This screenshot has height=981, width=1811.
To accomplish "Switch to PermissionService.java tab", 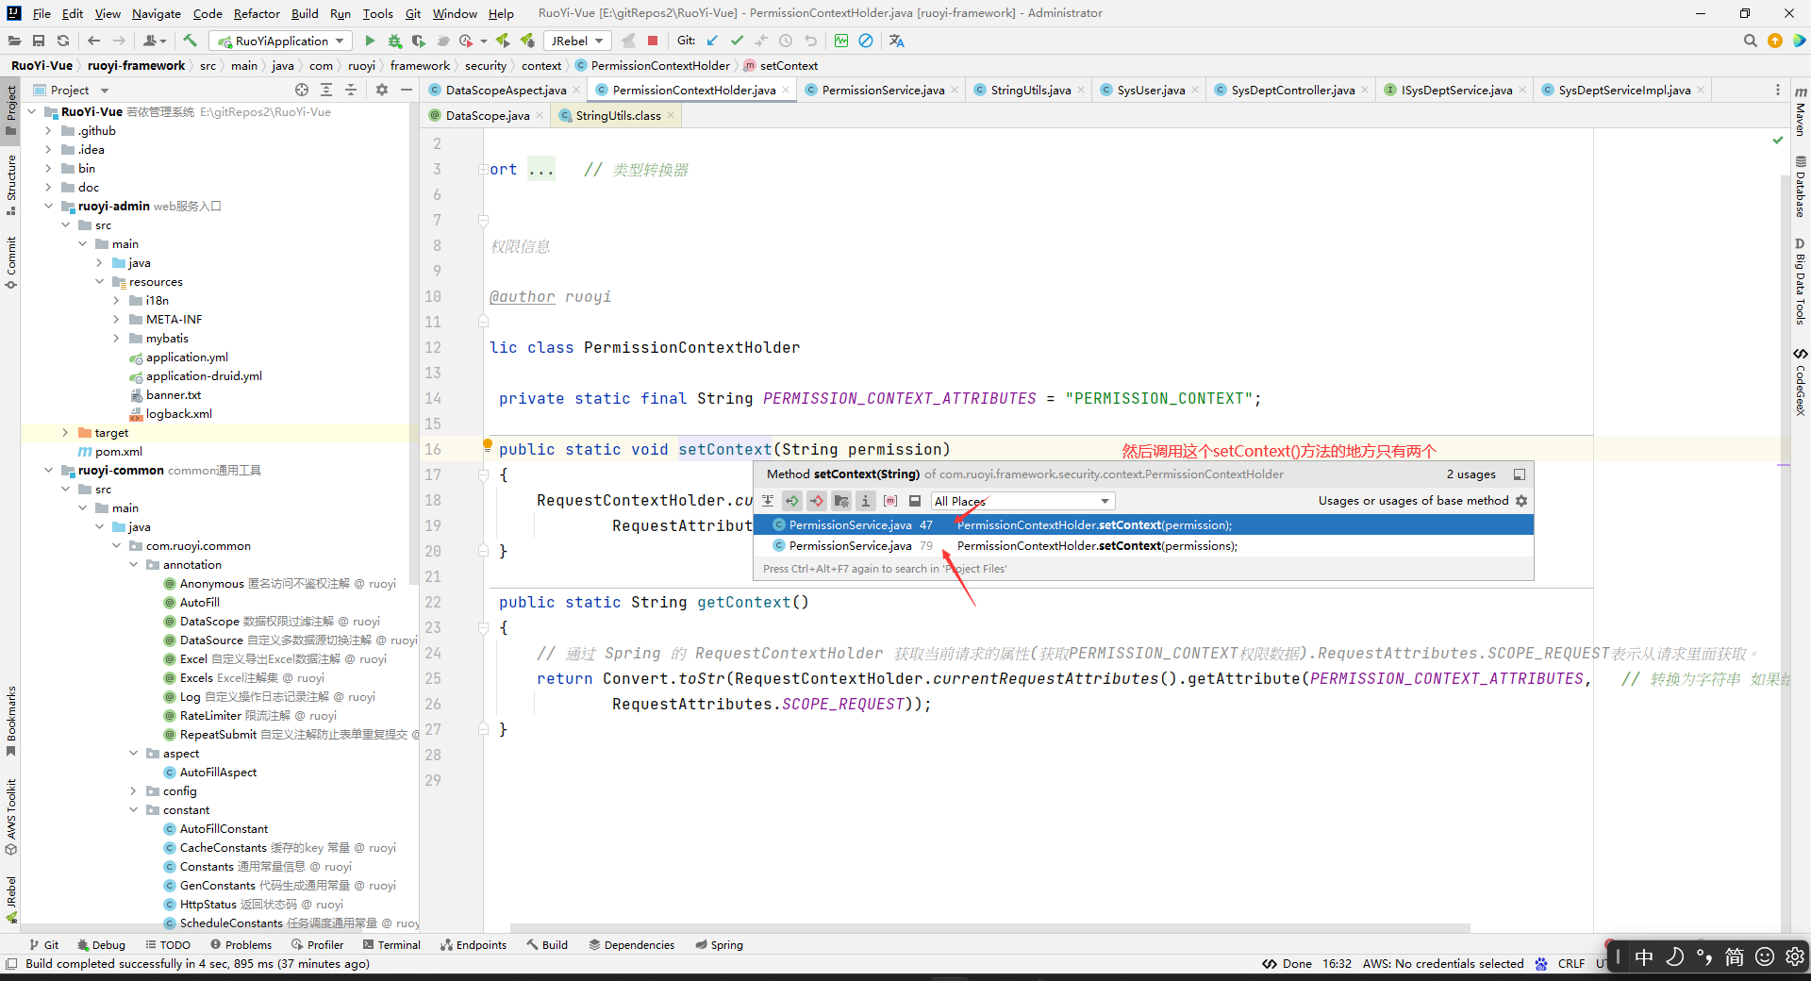I will tap(883, 90).
